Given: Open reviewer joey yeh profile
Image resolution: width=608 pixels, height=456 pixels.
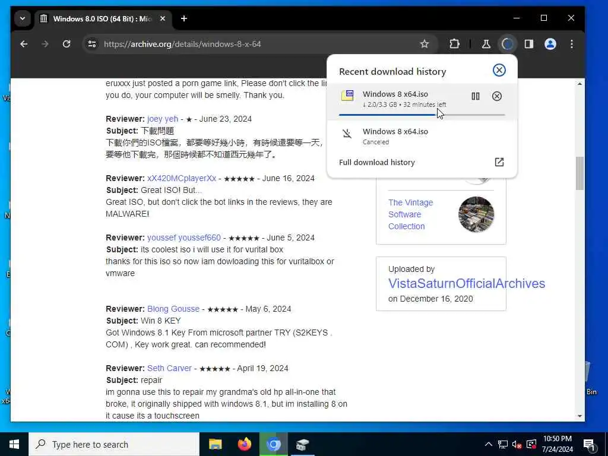Looking at the screenshot, I should pyautogui.click(x=163, y=119).
